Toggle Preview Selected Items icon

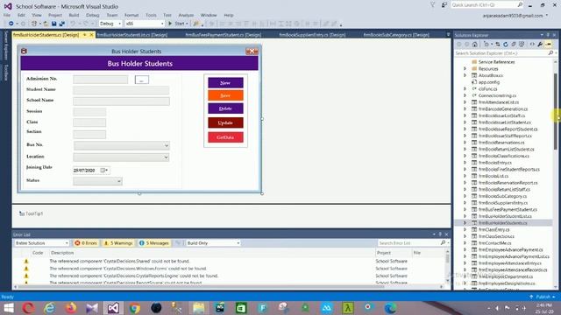(549, 45)
